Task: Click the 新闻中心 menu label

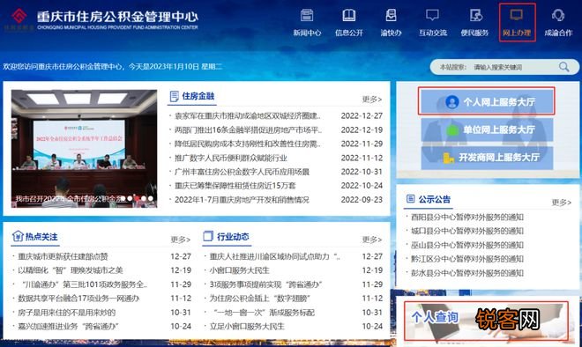Action: pyautogui.click(x=307, y=33)
